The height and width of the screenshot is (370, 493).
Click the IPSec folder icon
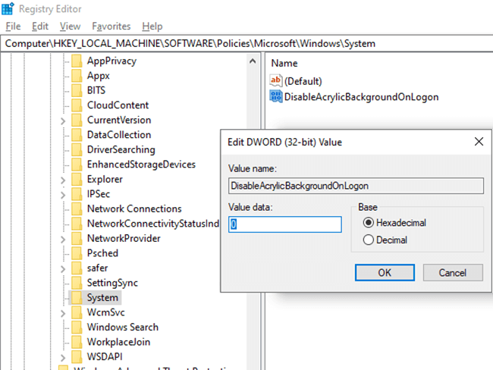coord(77,194)
